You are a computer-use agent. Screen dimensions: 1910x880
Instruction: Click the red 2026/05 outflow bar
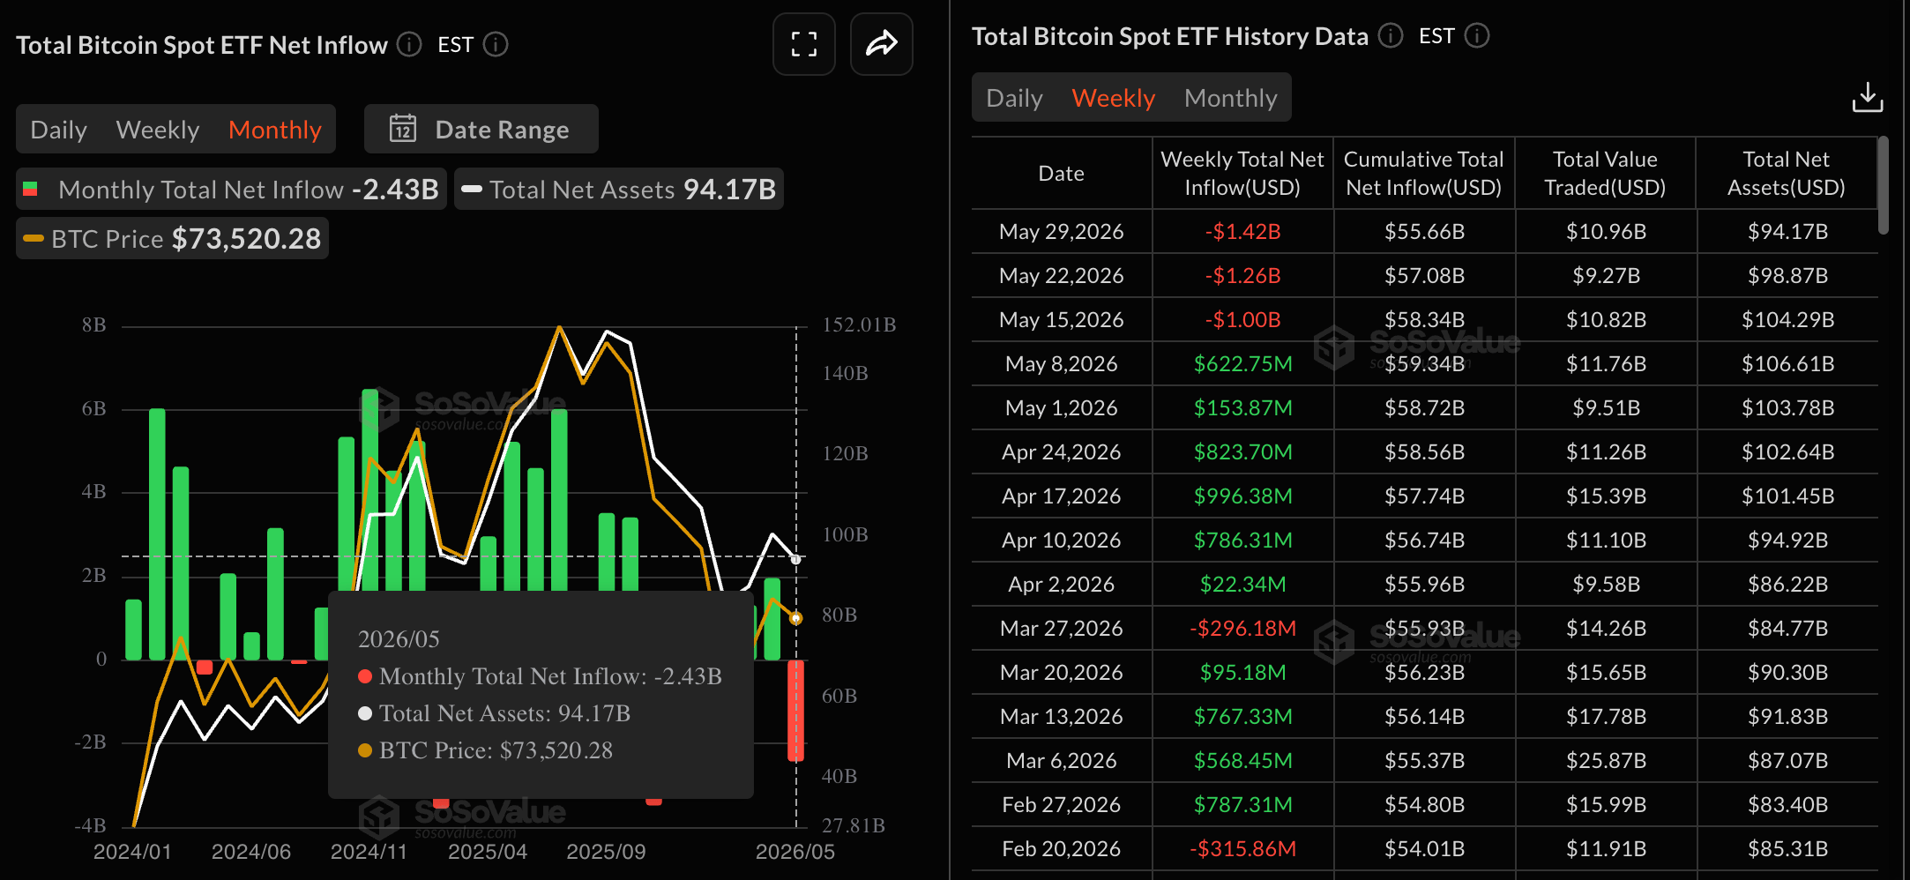click(795, 710)
